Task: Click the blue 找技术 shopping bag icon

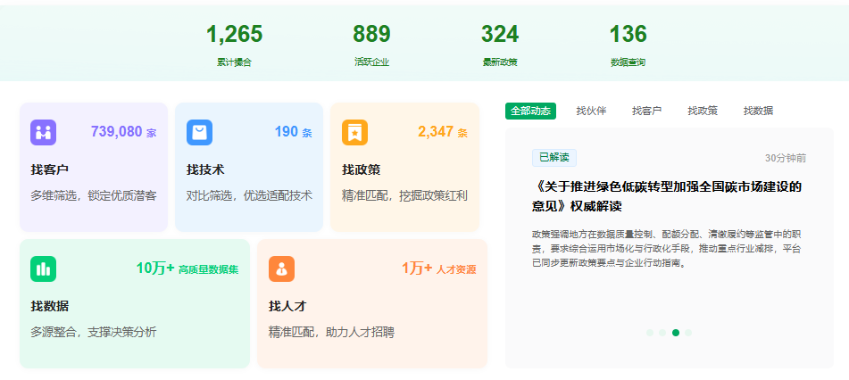Action: pyautogui.click(x=199, y=132)
